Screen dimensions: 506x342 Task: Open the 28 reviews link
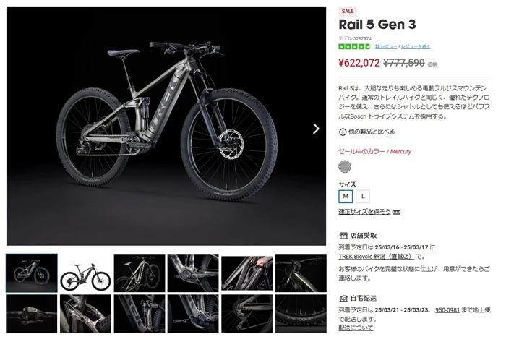386,46
